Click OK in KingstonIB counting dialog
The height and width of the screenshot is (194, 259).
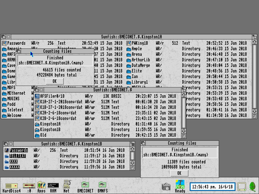point(179,173)
